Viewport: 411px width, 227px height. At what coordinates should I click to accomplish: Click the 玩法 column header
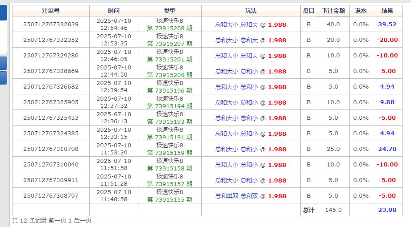point(251,11)
